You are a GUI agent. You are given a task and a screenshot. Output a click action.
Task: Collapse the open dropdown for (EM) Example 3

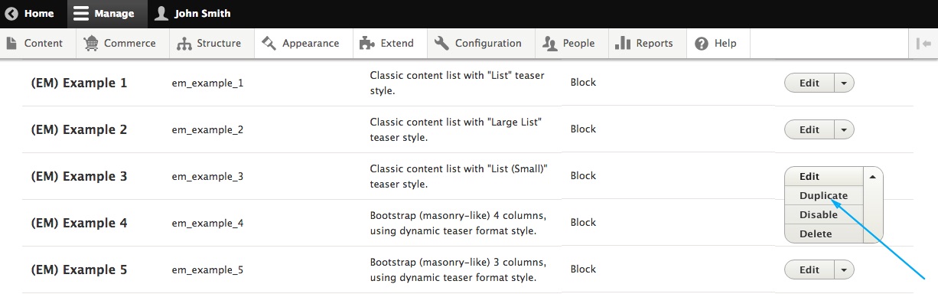[873, 176]
